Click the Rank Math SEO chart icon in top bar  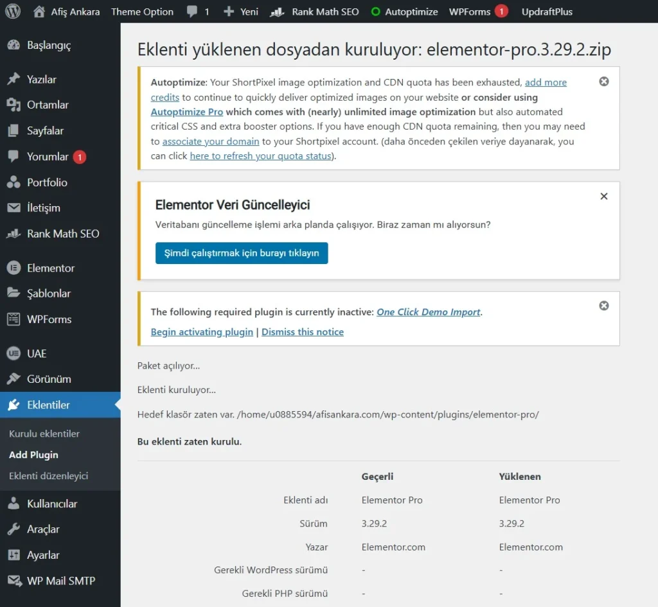pos(277,12)
